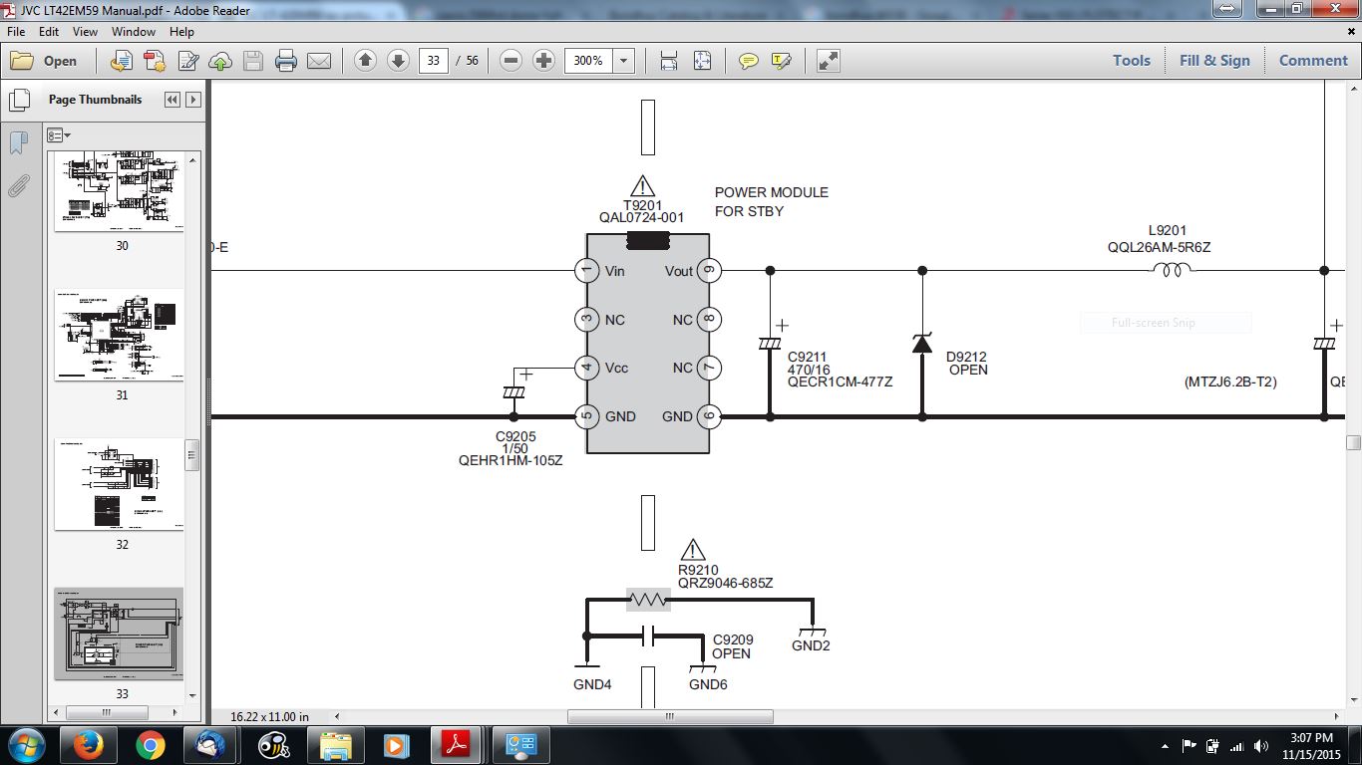Add a sticky note comment
Screen dimensions: 1362x765
pos(748,61)
